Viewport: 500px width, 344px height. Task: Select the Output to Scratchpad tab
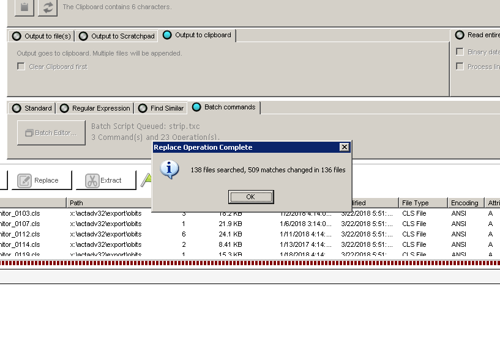click(117, 36)
